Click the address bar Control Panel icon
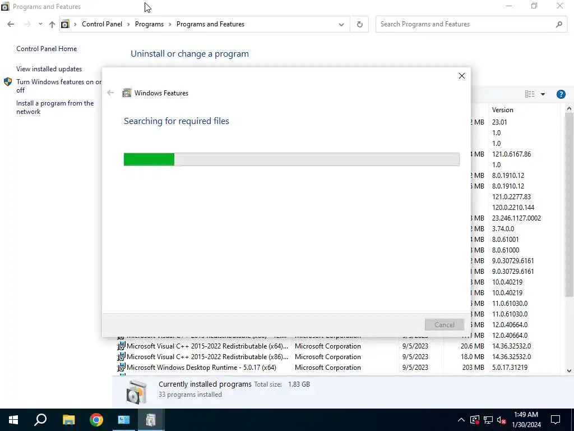Viewport: 574px width, 431px height. point(65,24)
